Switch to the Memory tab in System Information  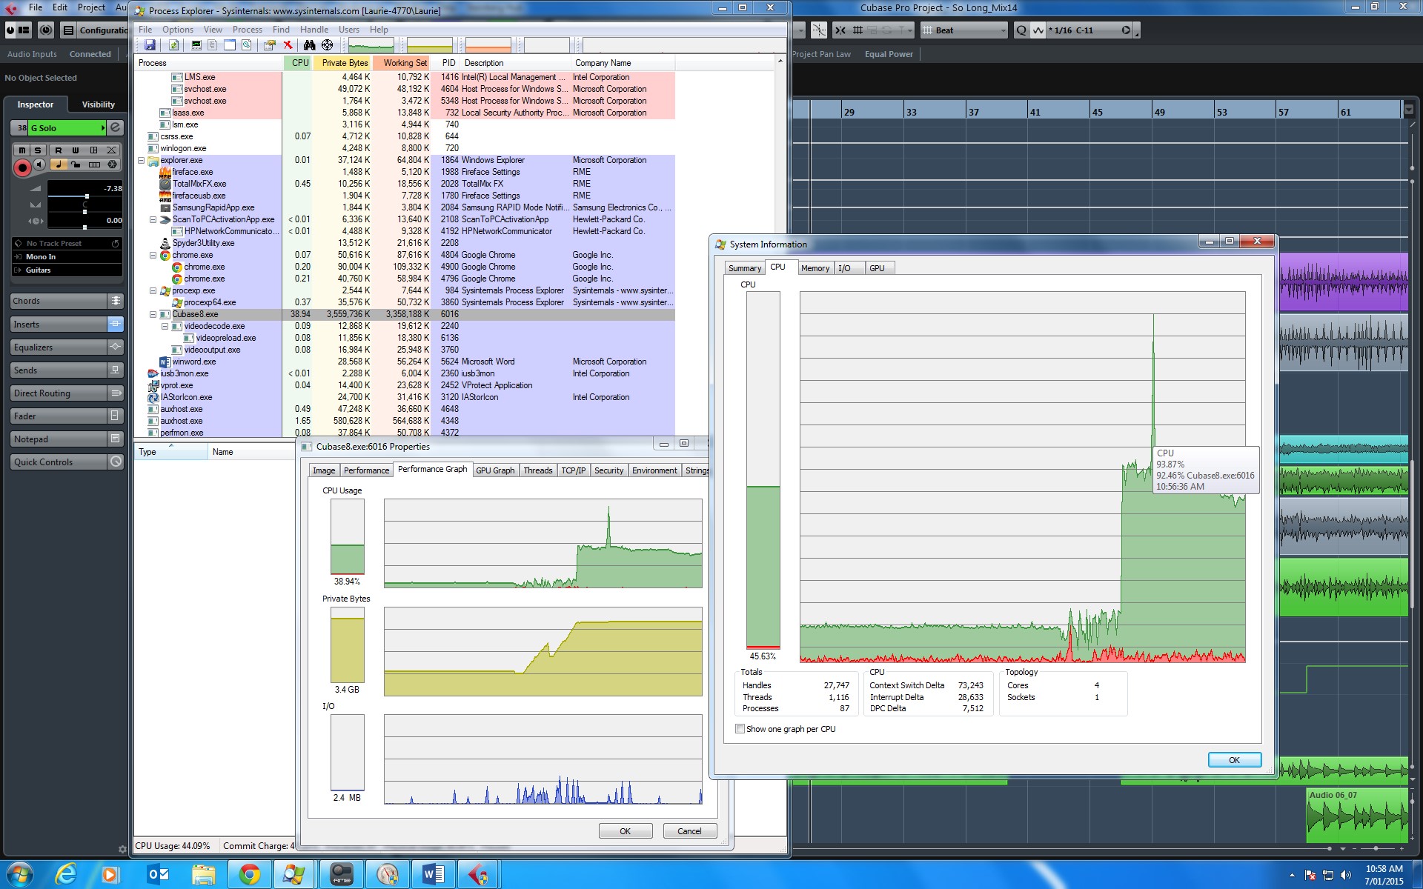(x=815, y=268)
